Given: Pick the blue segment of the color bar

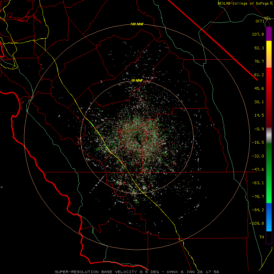Looking at the screenshot, I should [x=269, y=217].
